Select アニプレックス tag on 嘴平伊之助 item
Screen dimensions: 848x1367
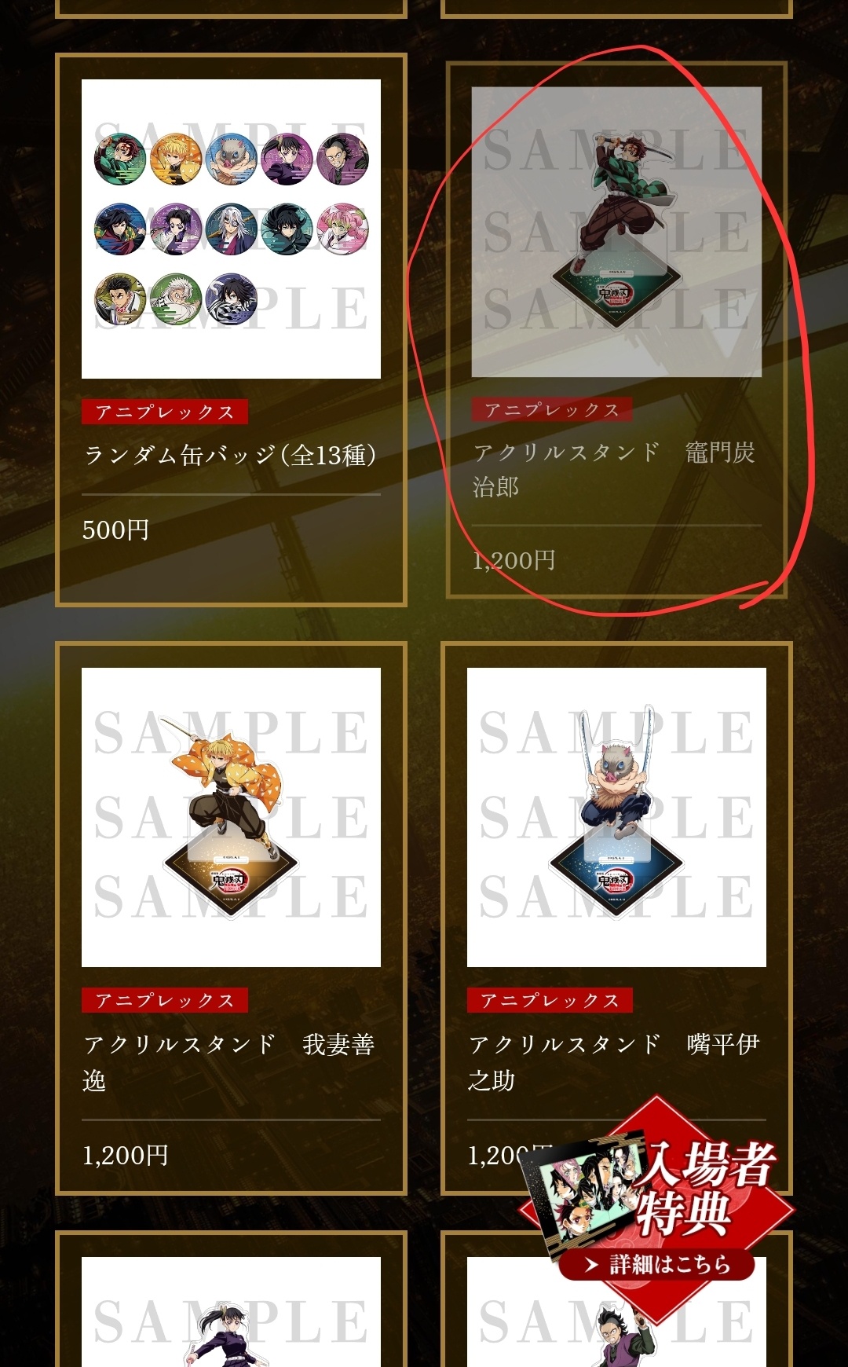click(x=550, y=1000)
